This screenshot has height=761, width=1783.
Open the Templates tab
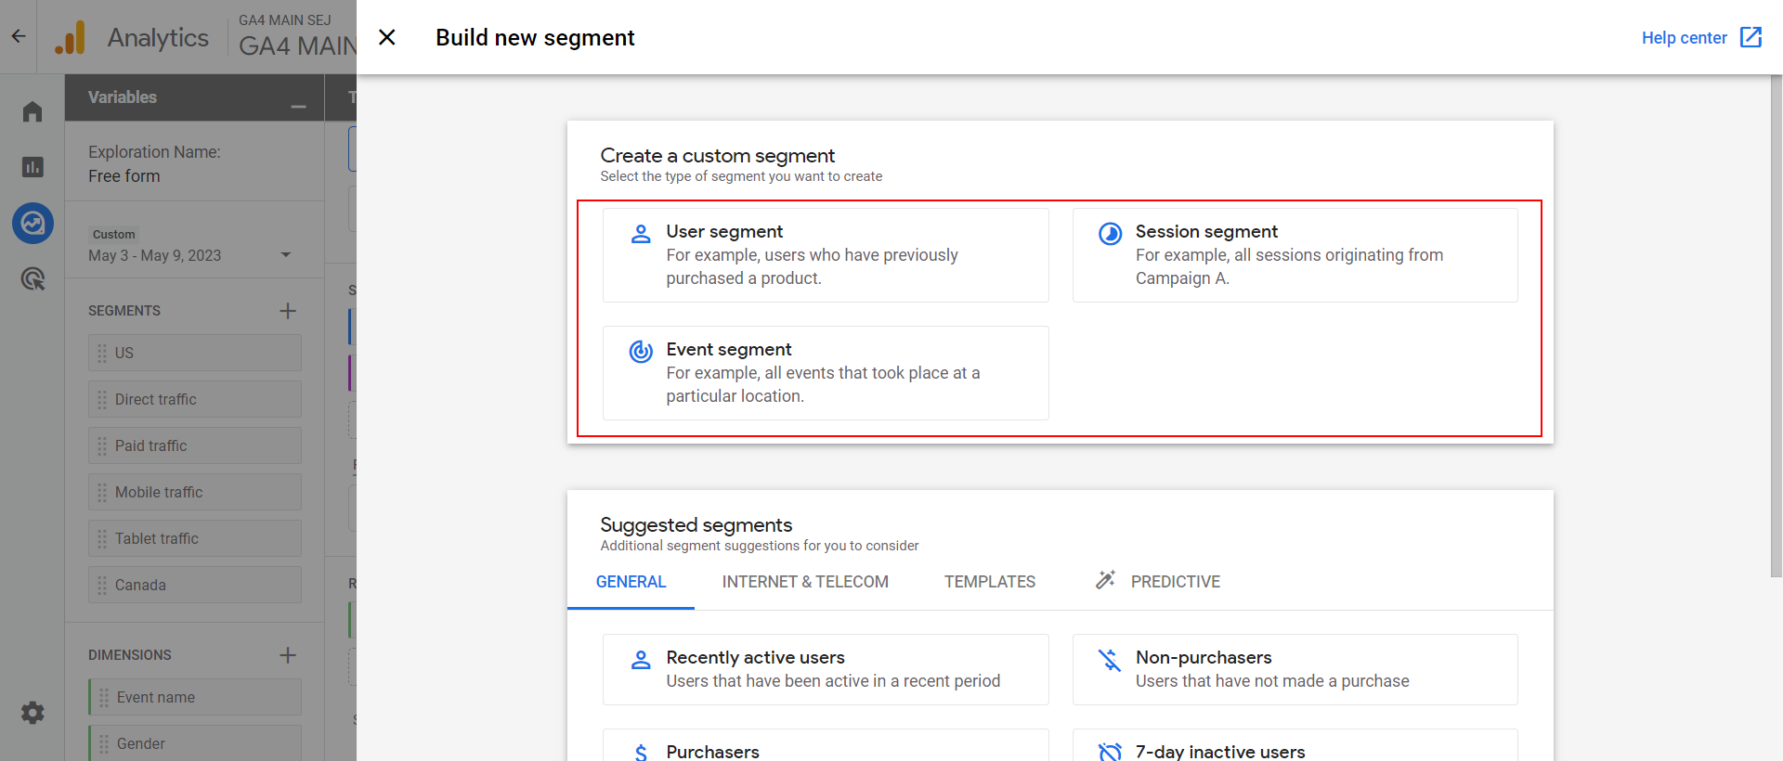(x=990, y=582)
